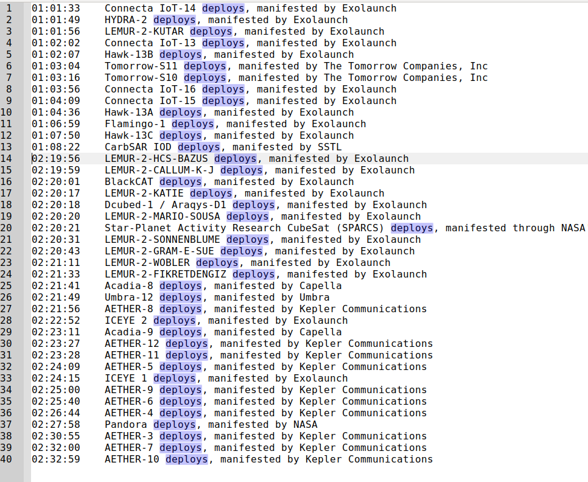Click line number 1 in the gutter
Image resolution: width=588 pixels, height=482 pixels.
[x=9, y=9]
